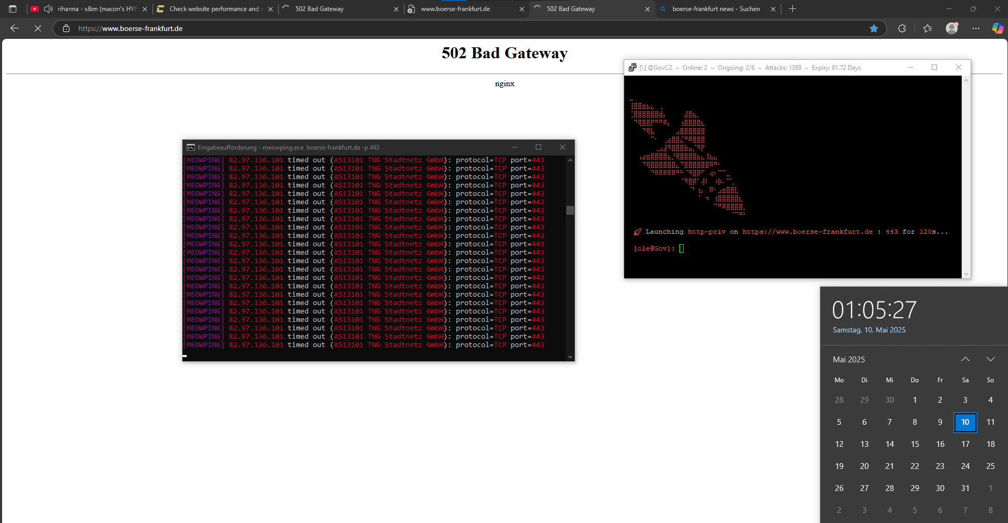Select day 31 in the calendar
Screen dimensions: 1008x523
(x=965, y=488)
